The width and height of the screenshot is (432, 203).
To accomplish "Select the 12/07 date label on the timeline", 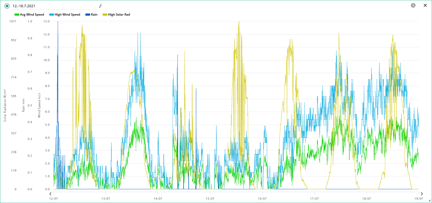I will (54, 199).
